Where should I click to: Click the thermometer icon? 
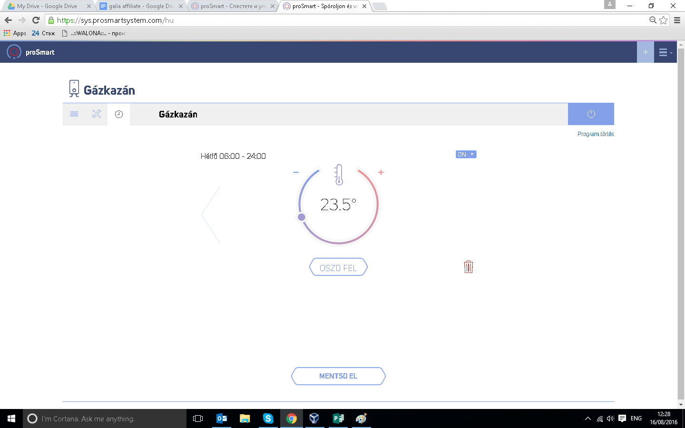(x=339, y=175)
